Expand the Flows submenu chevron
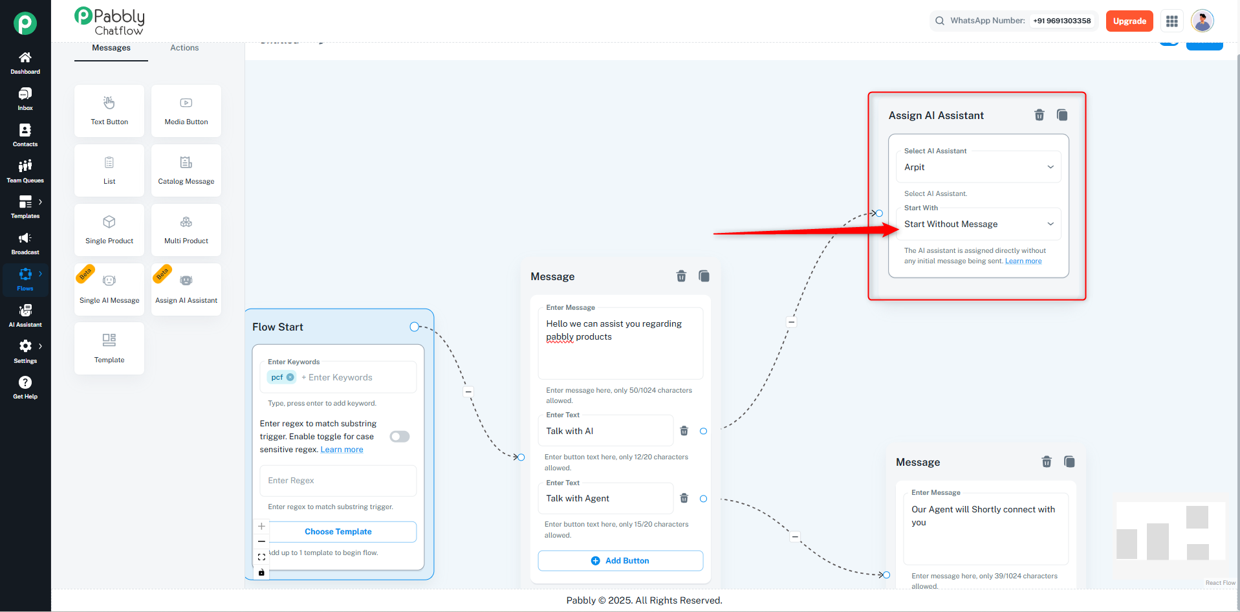The height and width of the screenshot is (612, 1240). [x=40, y=274]
